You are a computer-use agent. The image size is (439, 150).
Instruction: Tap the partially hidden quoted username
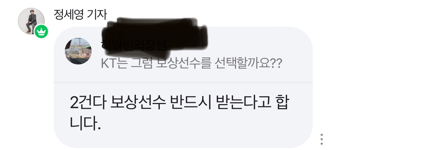point(134,45)
